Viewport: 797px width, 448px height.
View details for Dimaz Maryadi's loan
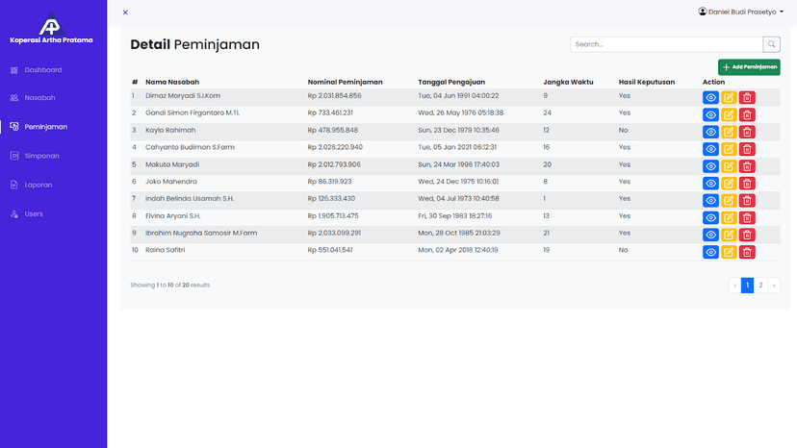click(x=711, y=97)
